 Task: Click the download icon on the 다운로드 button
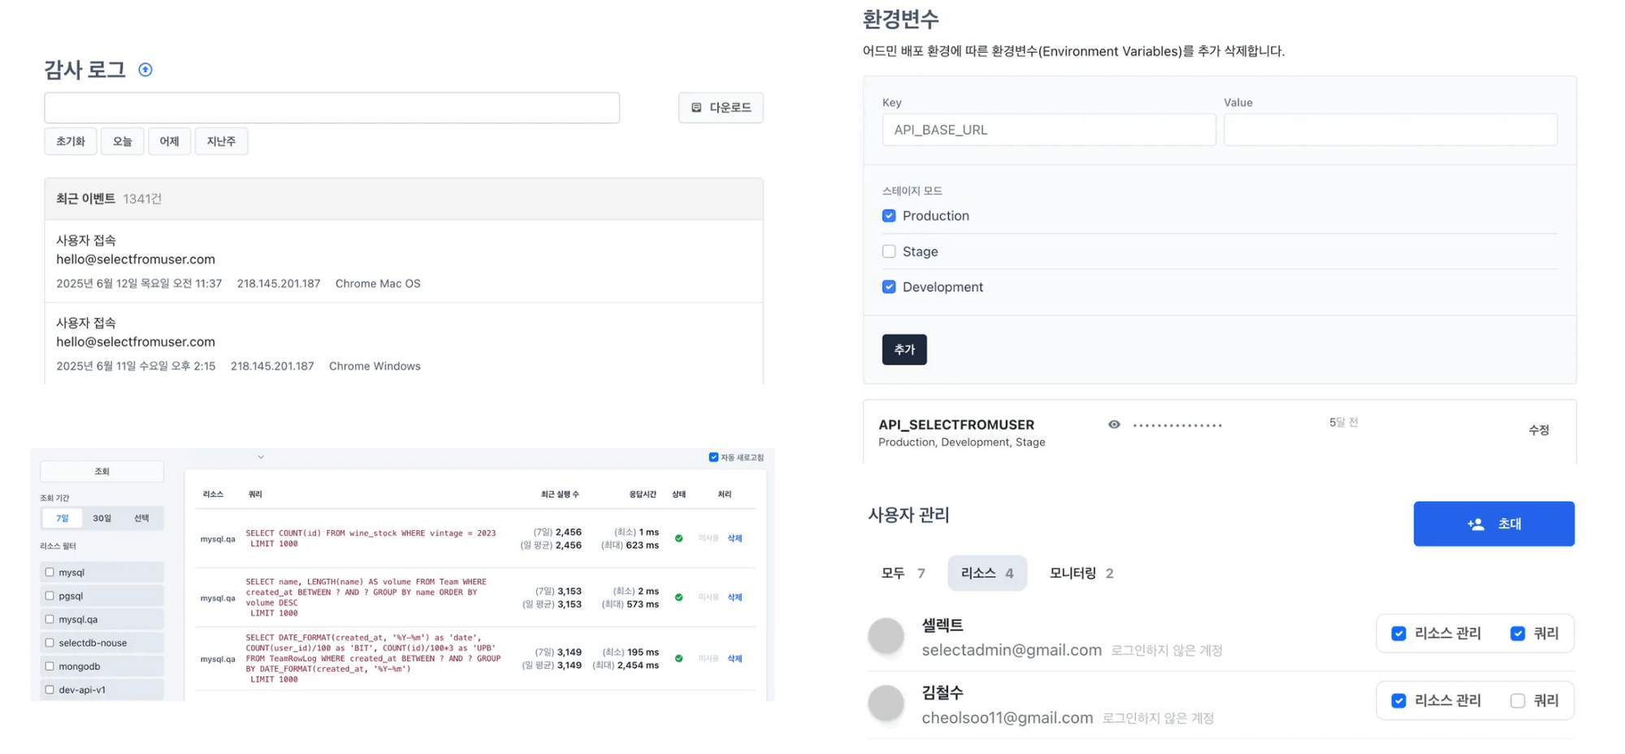(x=697, y=107)
